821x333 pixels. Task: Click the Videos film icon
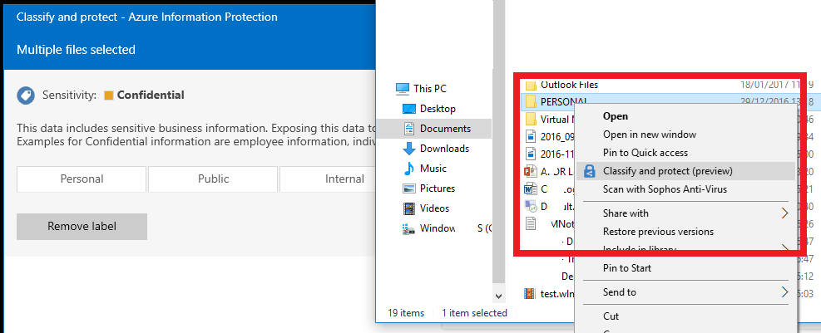point(409,208)
